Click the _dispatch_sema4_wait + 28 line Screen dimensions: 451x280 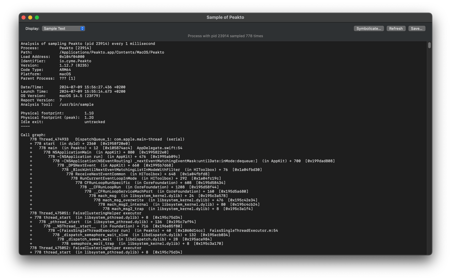coord(121,239)
